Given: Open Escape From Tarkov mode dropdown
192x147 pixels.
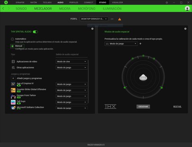Looking at the screenshot, I should click(x=72, y=96).
